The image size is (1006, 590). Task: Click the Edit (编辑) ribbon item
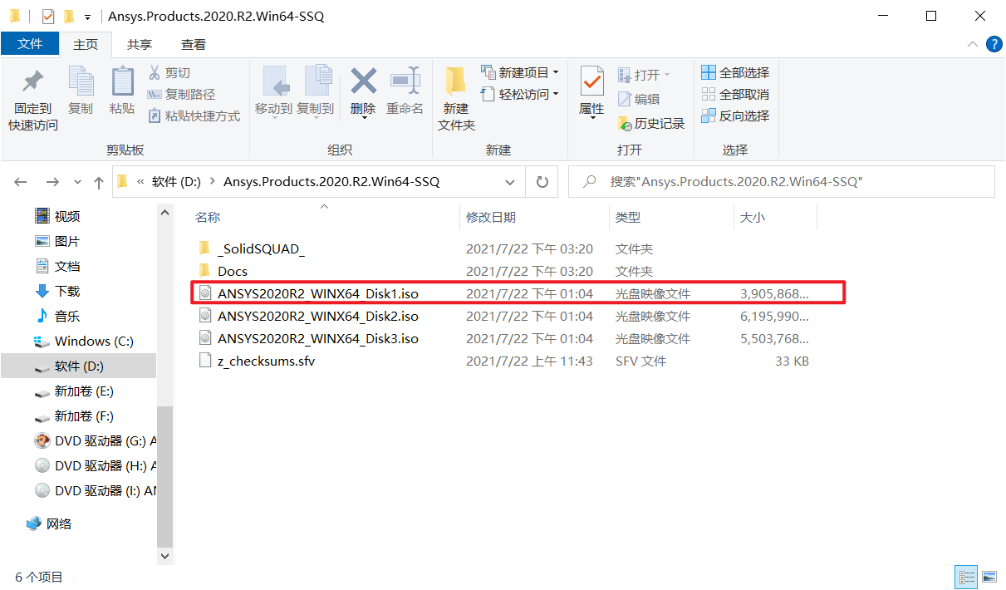639,99
